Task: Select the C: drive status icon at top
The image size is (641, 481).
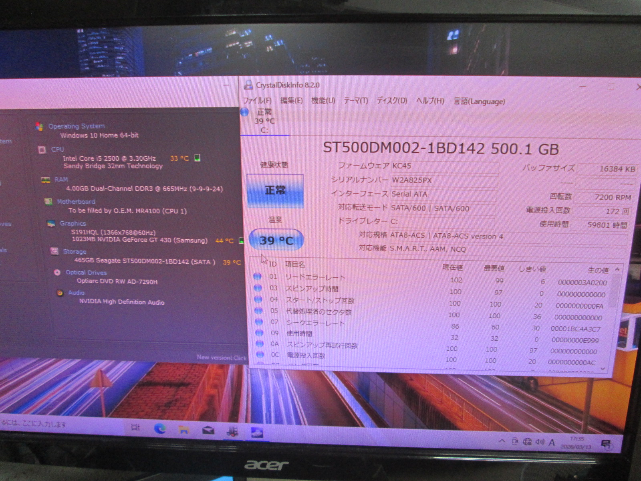Action: [x=245, y=112]
